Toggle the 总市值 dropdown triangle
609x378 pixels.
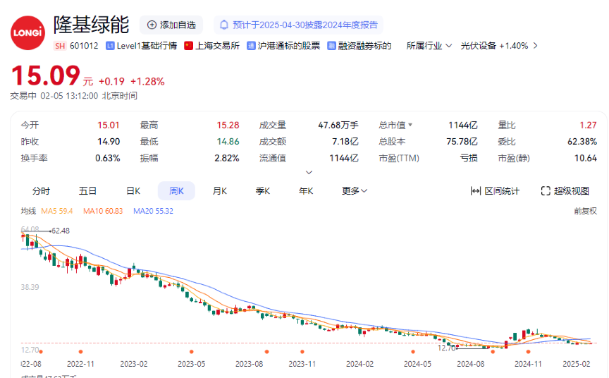(x=410, y=125)
